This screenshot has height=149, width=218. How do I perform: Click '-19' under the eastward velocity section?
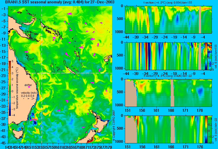174,73
